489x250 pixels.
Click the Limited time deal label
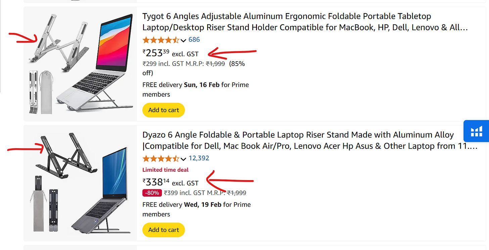pos(166,170)
